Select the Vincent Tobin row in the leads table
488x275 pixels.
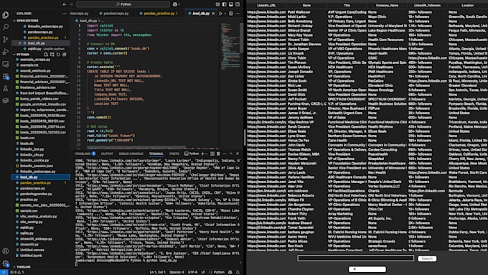click(367, 39)
